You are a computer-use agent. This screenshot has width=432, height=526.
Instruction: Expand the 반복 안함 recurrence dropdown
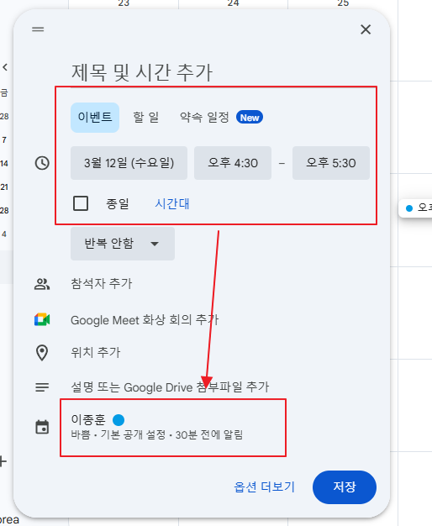point(123,244)
